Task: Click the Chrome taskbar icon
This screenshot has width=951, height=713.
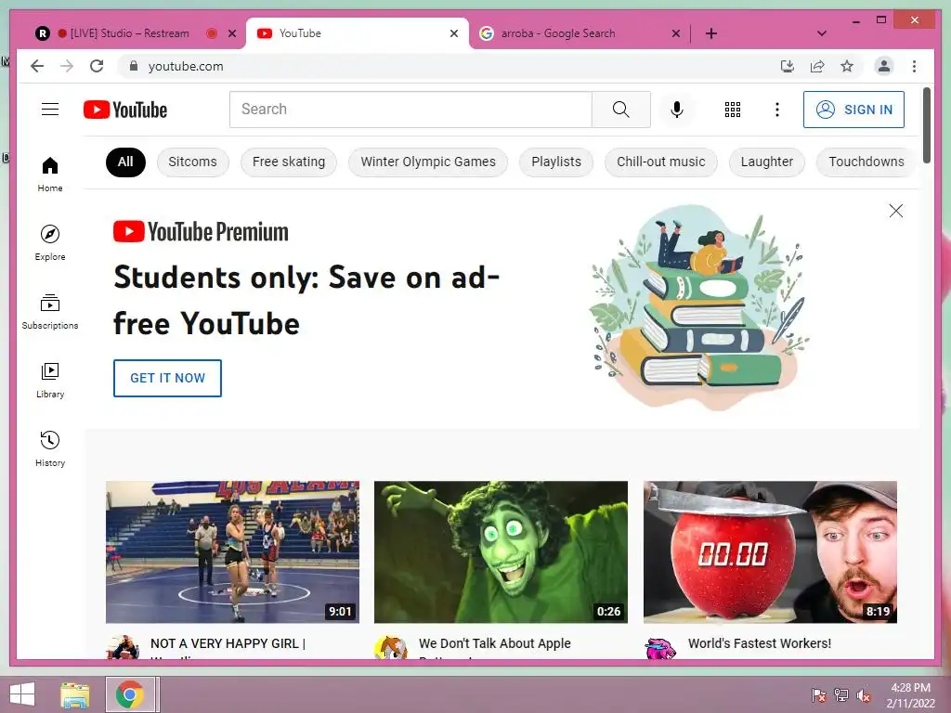Action: pyautogui.click(x=130, y=694)
